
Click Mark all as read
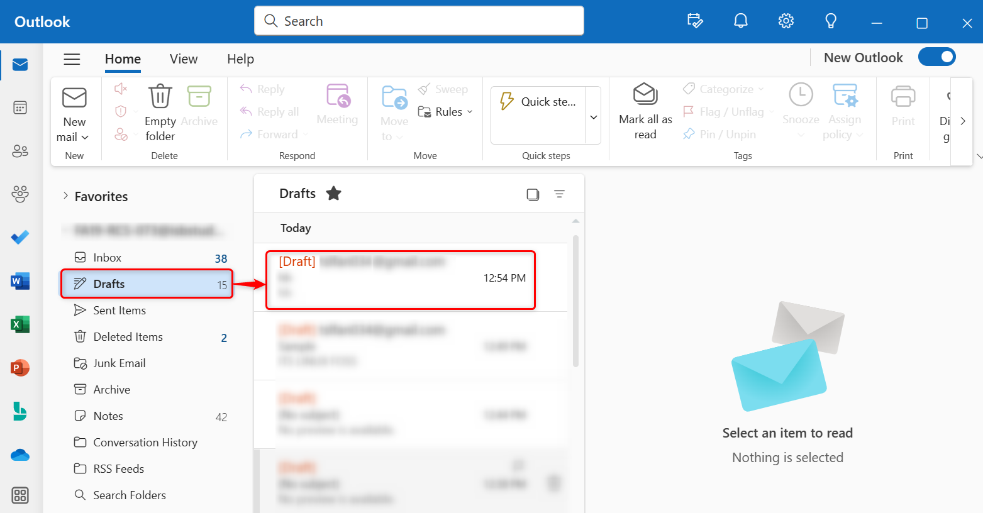(x=645, y=112)
